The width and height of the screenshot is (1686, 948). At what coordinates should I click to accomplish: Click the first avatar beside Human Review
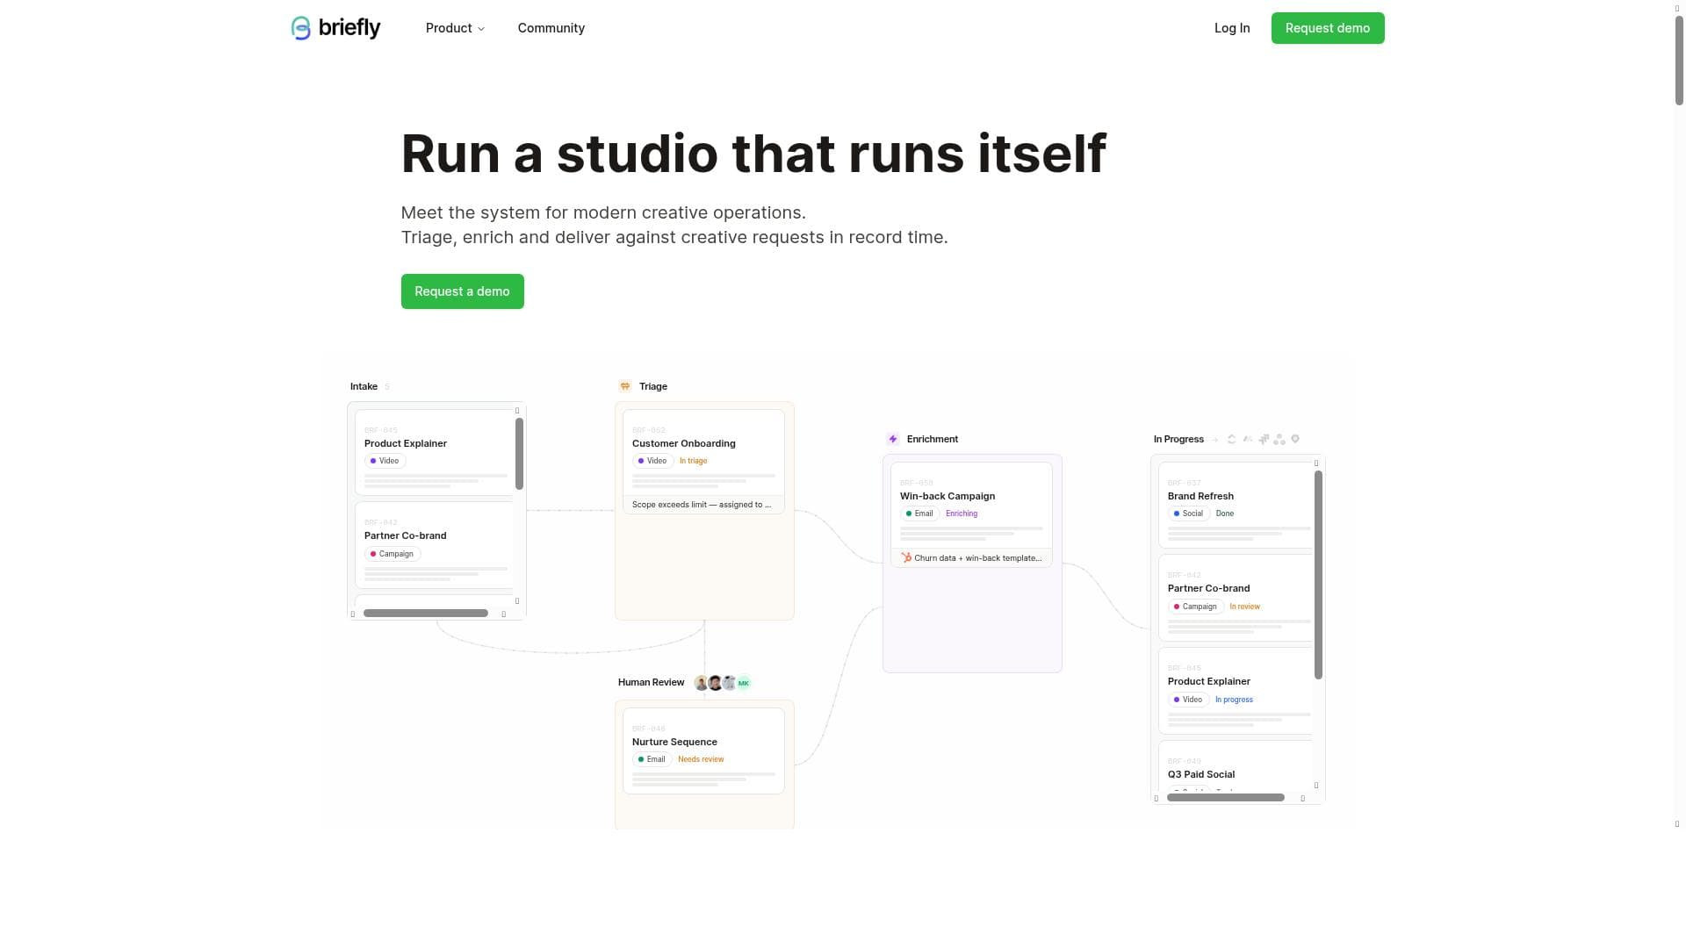coord(701,683)
